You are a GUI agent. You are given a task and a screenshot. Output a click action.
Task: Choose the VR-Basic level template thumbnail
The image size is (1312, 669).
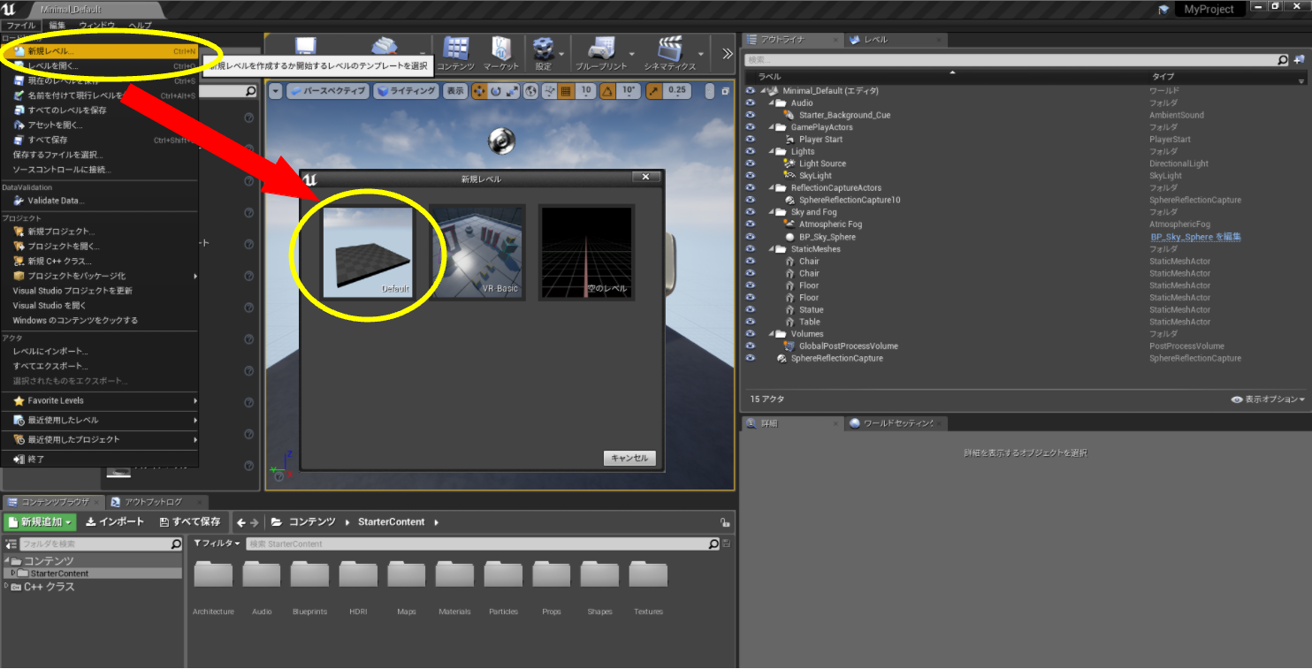tap(477, 252)
